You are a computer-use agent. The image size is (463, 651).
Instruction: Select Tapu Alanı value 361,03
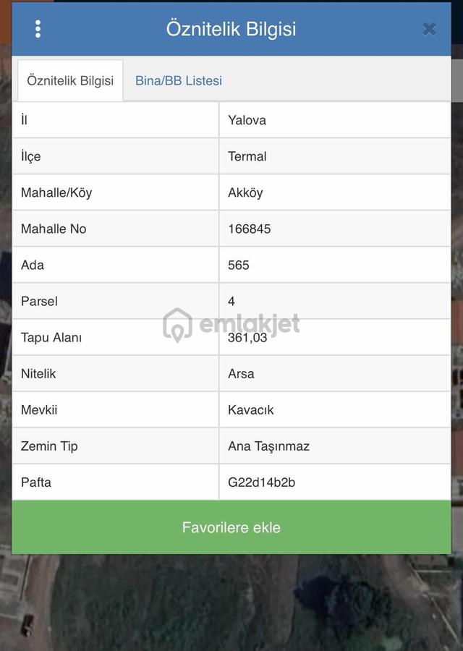[247, 338]
